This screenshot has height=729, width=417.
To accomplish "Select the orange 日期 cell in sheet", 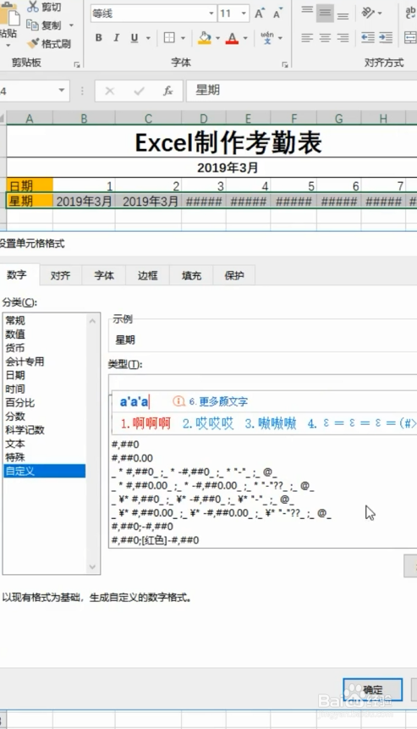I will click(x=30, y=186).
